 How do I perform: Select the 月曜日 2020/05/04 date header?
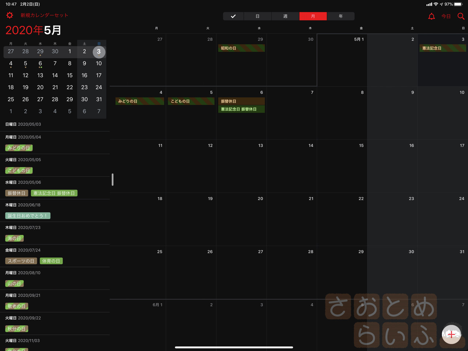pyautogui.click(x=23, y=137)
